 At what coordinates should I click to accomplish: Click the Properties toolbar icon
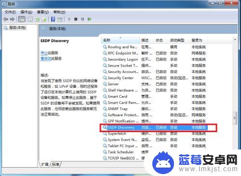point(30,19)
